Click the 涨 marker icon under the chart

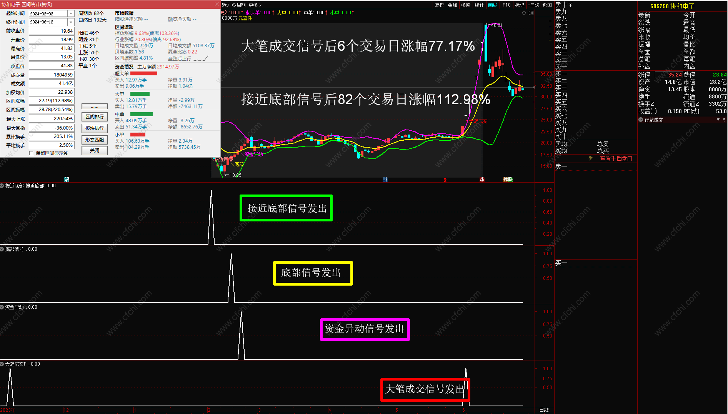coord(482,180)
